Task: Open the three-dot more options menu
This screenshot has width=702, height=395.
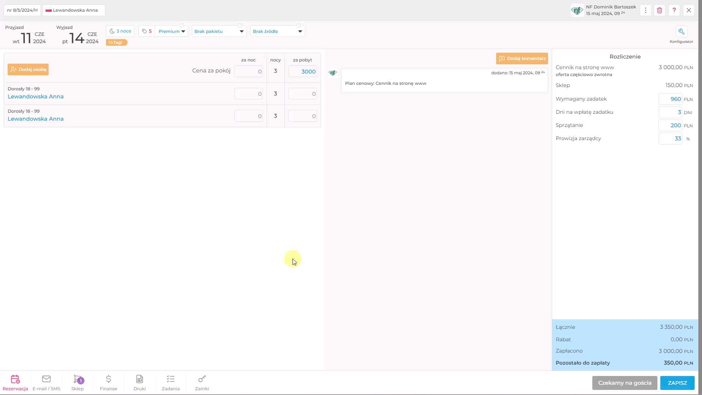Action: tap(646, 10)
